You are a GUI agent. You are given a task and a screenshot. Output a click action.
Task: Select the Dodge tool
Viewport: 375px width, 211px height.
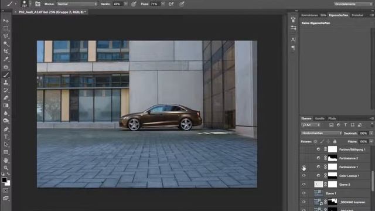[6, 121]
